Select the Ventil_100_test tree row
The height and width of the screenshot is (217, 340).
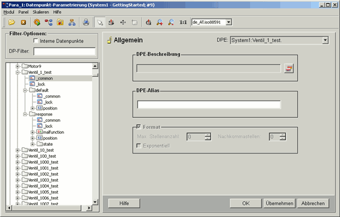pos(42,156)
